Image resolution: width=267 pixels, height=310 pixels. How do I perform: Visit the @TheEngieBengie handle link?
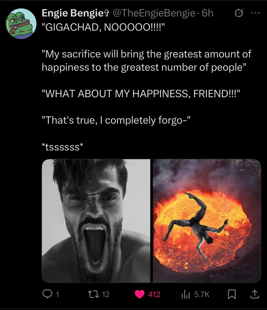coord(153,13)
